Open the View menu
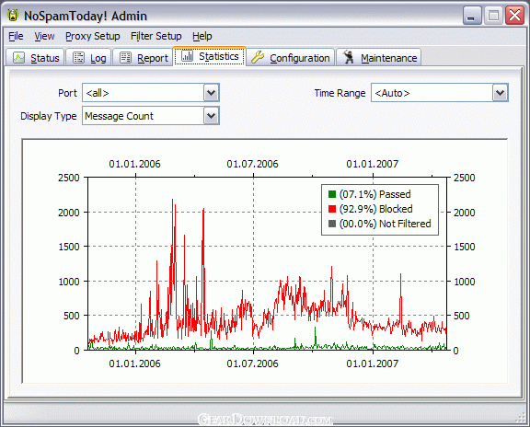Viewport: 530px width, 427px height. [x=44, y=36]
